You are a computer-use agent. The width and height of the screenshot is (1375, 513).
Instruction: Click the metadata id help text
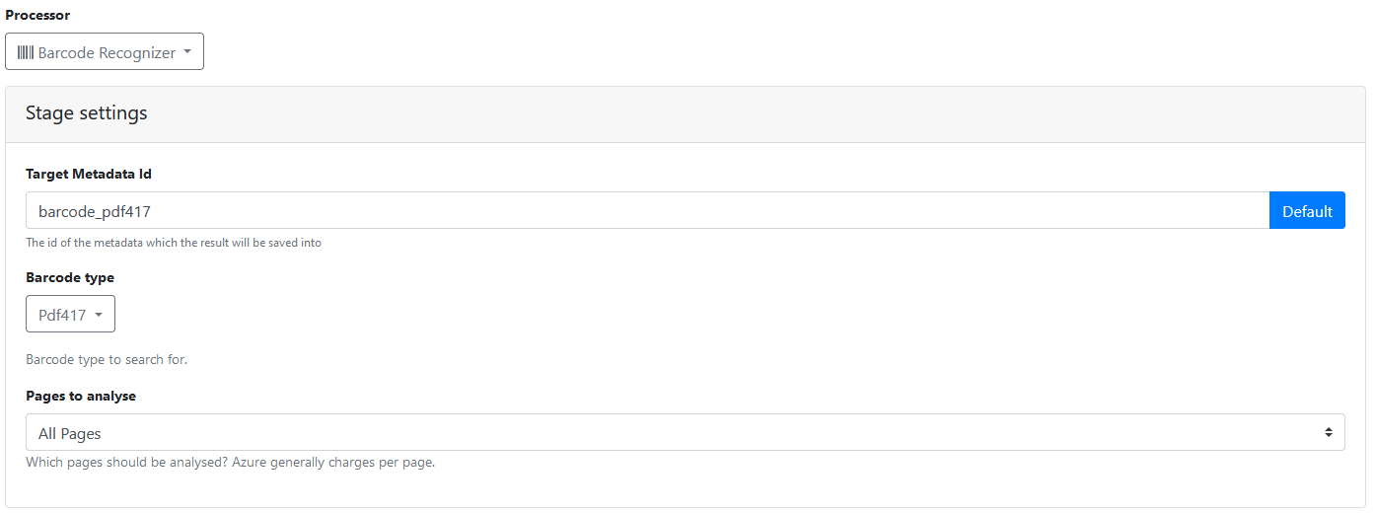[x=174, y=243]
